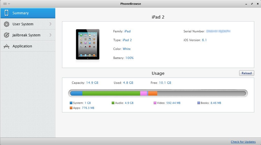
Task: Reload the usage information
Action: [x=247, y=73]
